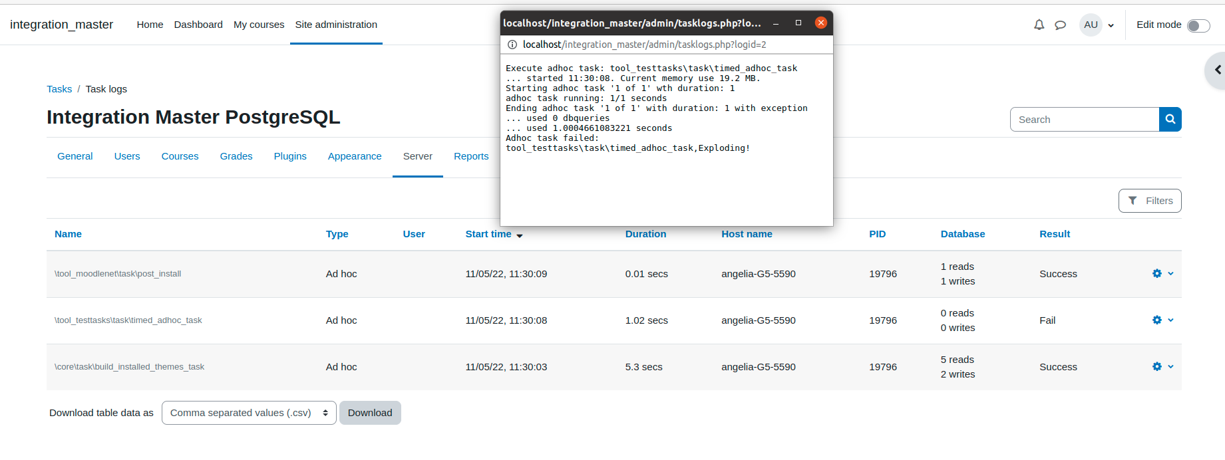
Task: Expand actions chevron in build_installed_themes_task row
Action: click(x=1170, y=366)
